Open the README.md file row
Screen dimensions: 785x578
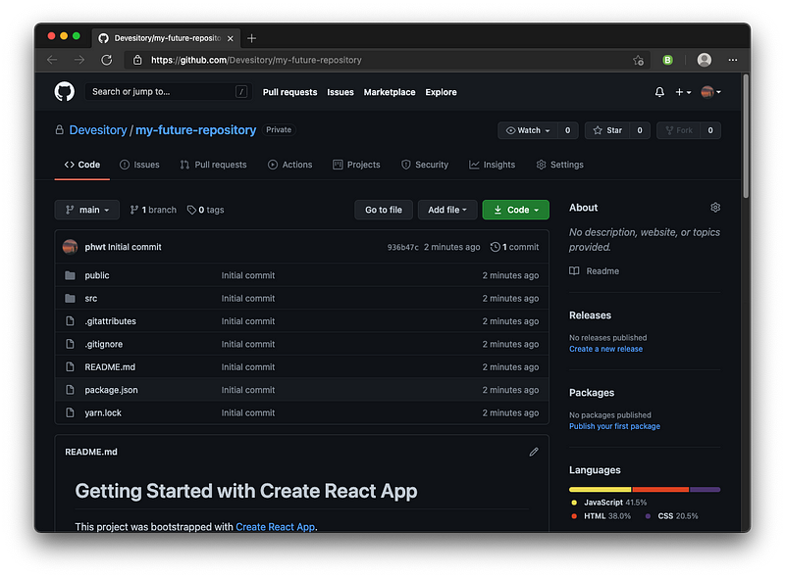(302, 367)
